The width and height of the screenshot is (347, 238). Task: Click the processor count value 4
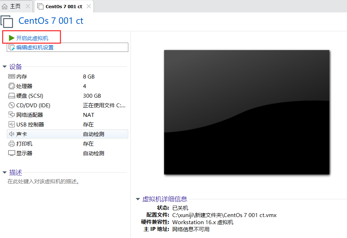tap(85, 86)
